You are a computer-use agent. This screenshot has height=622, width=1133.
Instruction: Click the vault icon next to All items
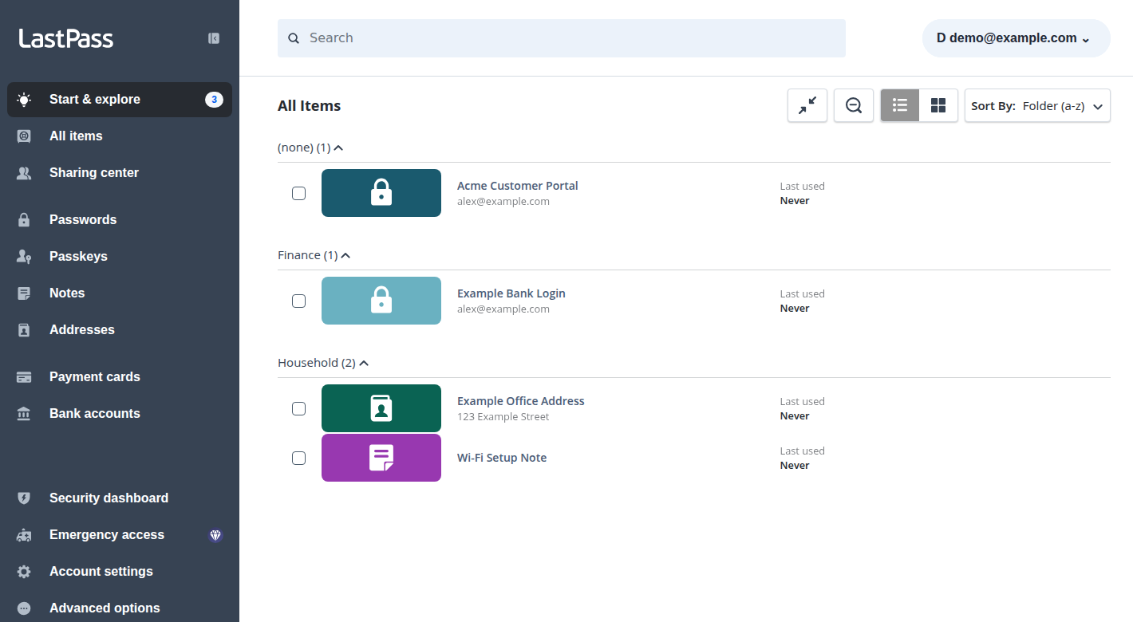tap(24, 136)
